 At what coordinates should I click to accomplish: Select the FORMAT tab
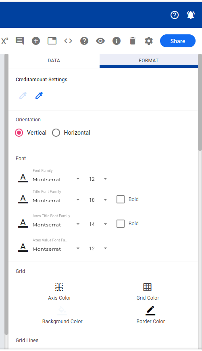[149, 61]
